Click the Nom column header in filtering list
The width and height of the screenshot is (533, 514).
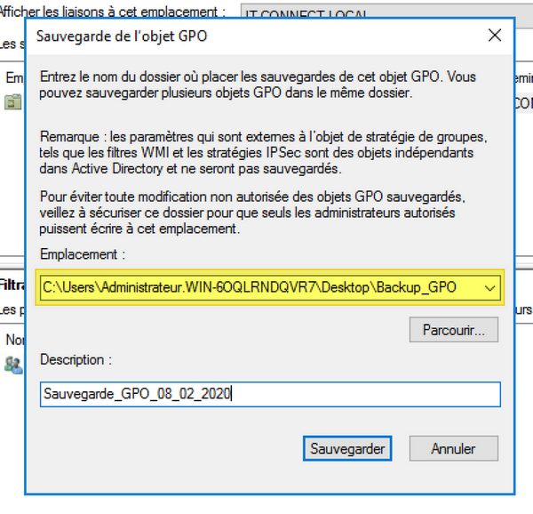(12, 340)
